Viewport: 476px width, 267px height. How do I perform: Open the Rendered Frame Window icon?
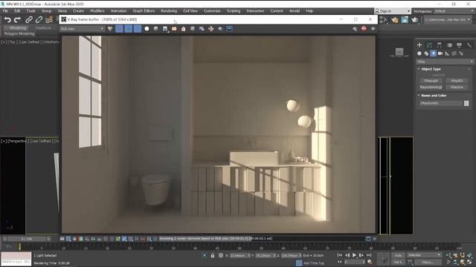(x=405, y=20)
